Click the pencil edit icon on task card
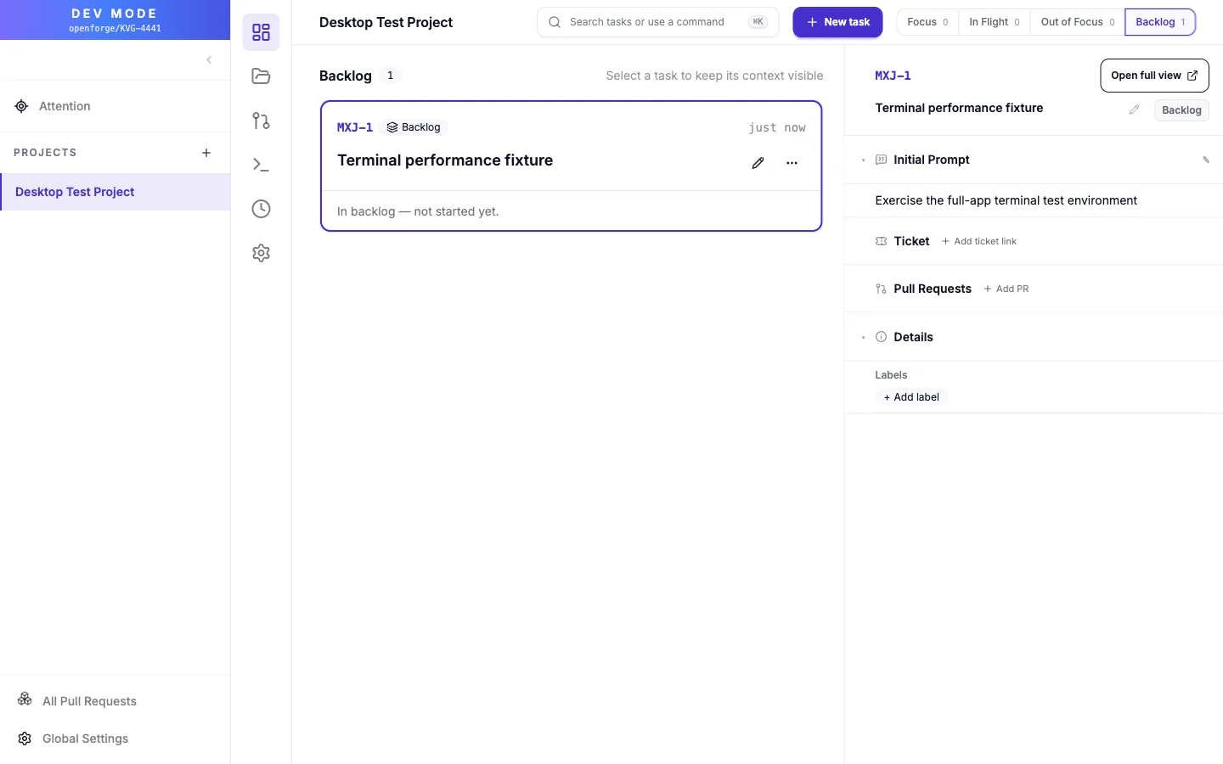The width and height of the screenshot is (1223, 764). (x=758, y=163)
